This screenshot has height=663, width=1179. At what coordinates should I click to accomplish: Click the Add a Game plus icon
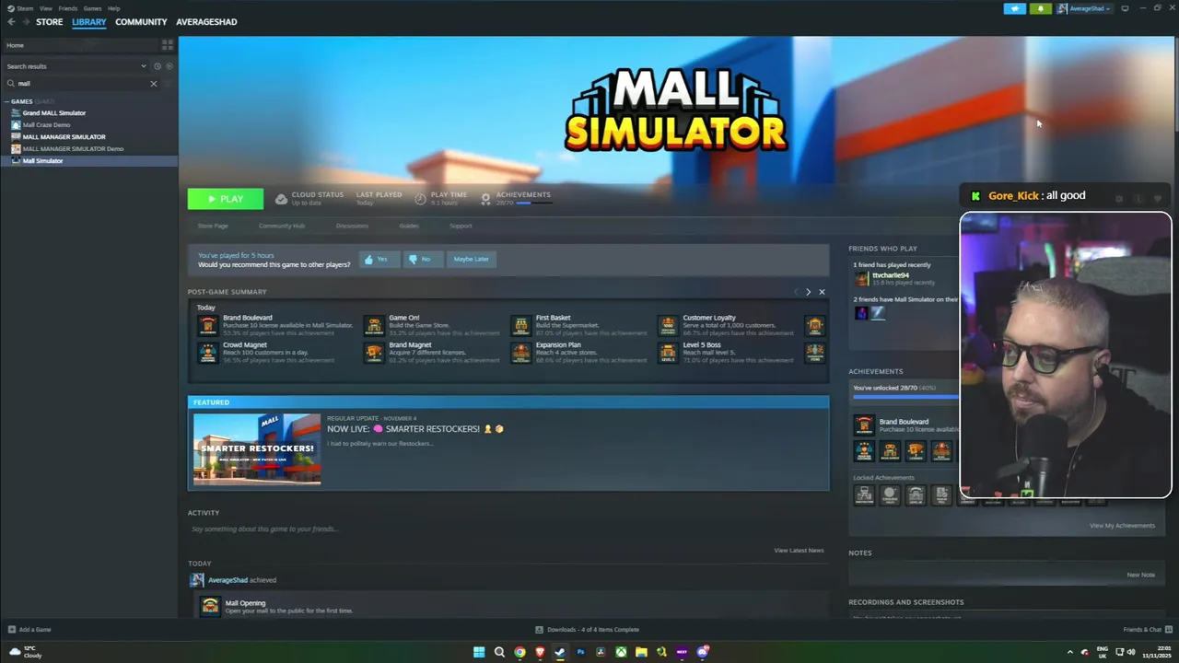coord(11,630)
